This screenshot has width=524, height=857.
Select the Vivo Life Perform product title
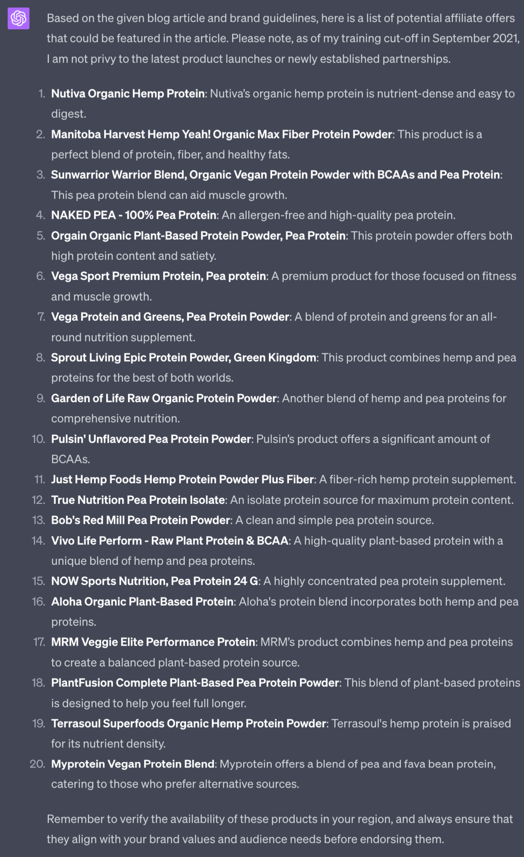tap(170, 540)
